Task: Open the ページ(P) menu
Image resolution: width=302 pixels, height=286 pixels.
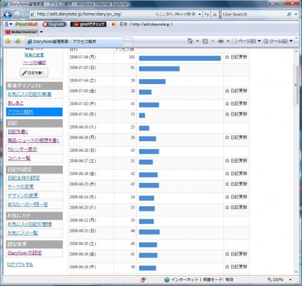Action: tap(246, 41)
